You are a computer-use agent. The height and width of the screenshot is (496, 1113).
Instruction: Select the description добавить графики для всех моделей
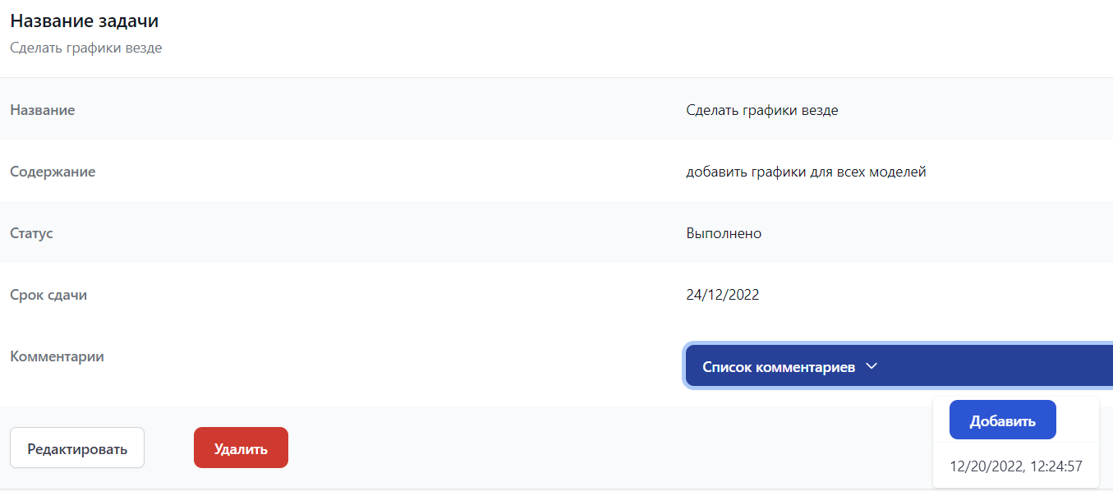[806, 171]
